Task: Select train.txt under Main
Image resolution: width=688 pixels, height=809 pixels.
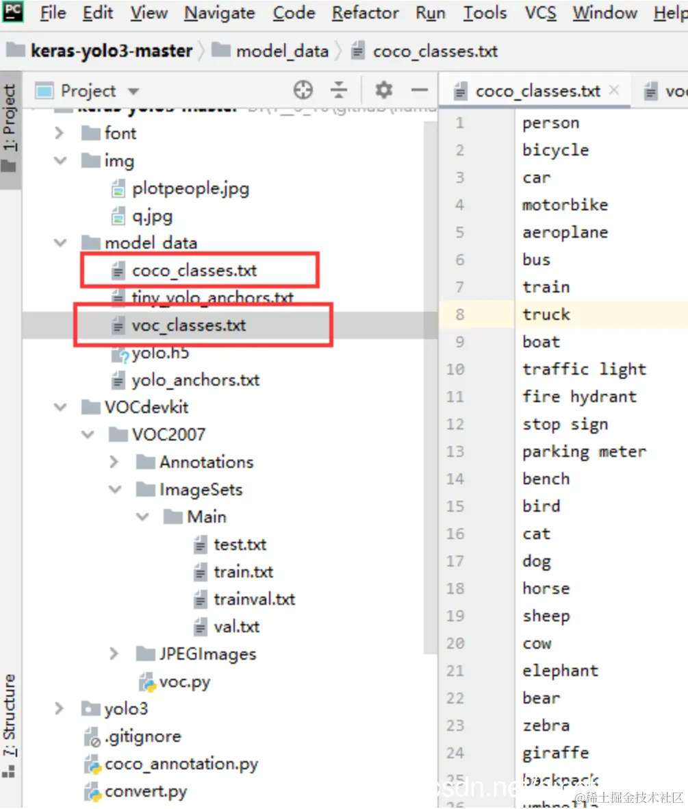Action: pos(244,572)
